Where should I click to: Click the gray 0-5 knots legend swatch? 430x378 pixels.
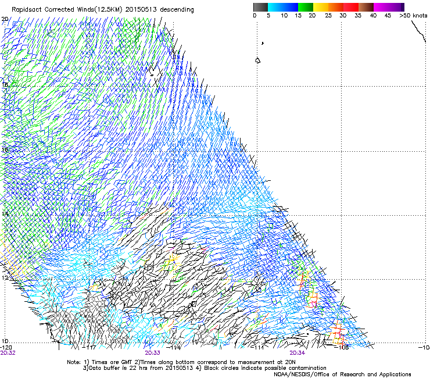[x=260, y=7]
